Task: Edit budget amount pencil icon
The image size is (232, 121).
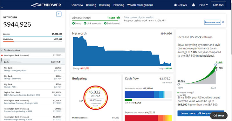Action: [x=99, y=96]
